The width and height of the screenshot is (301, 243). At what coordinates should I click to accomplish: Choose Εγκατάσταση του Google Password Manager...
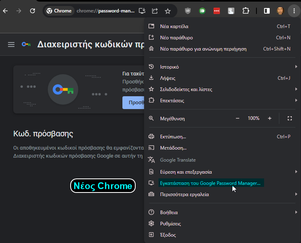[x=222, y=183]
